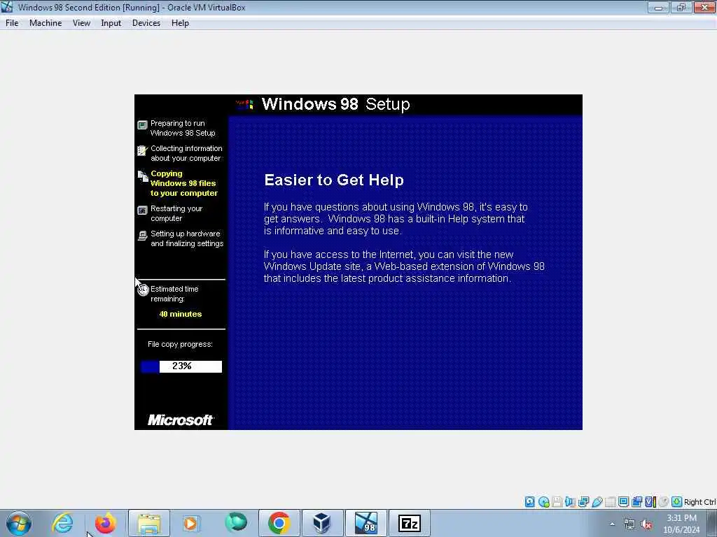Click the 'Easier to Get Help' heading
717x537 pixels.
click(x=334, y=180)
